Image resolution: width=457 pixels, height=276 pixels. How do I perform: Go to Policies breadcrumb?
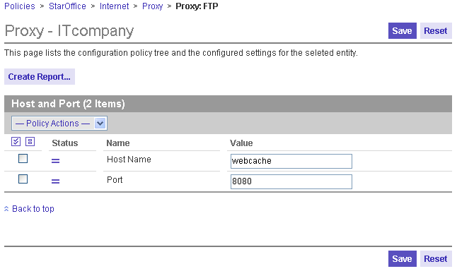point(20,6)
